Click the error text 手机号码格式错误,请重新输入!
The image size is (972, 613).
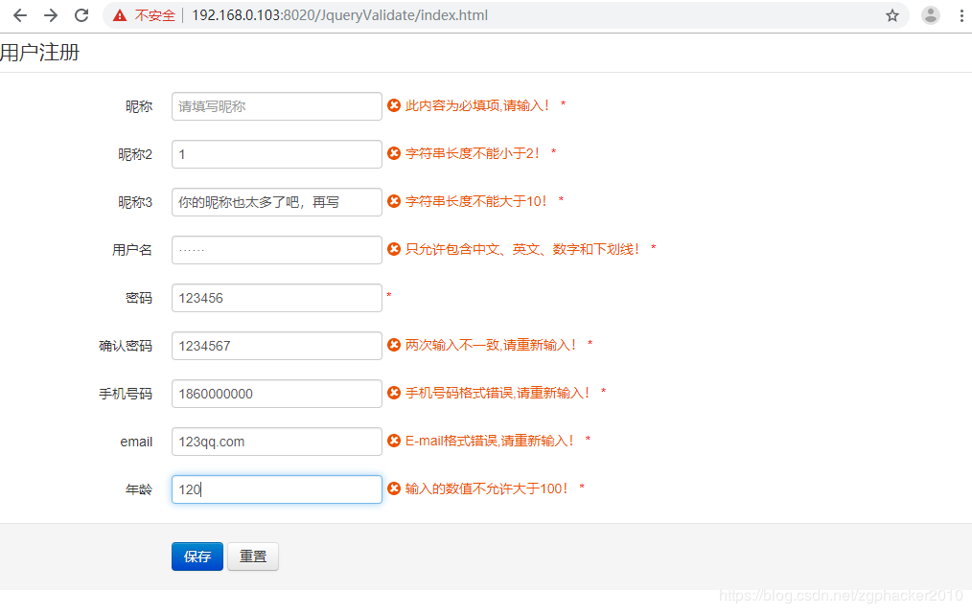pyautogui.click(x=498, y=393)
